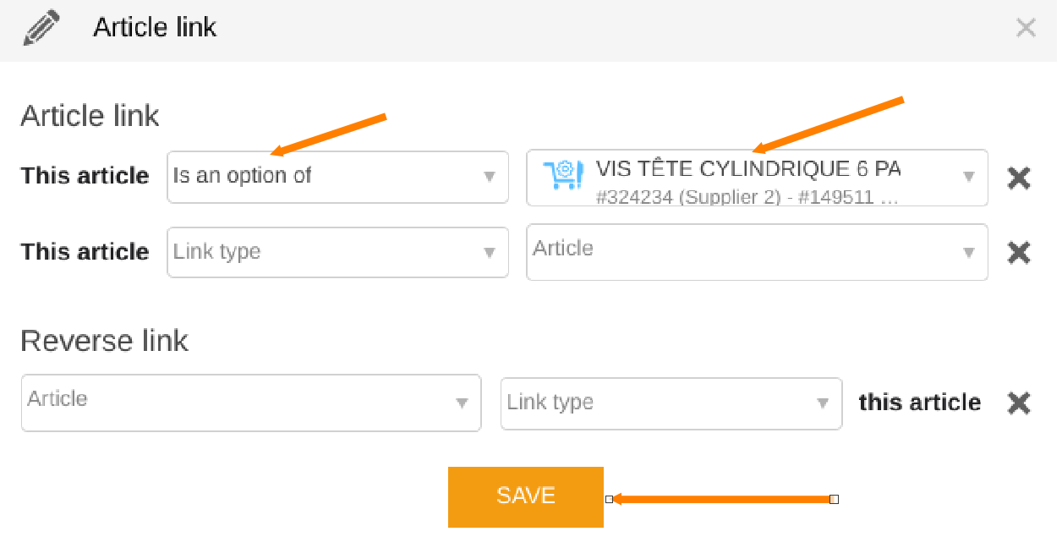Remove the empty second article link row
Screen dimensions: 1062x537
[x=1019, y=252]
